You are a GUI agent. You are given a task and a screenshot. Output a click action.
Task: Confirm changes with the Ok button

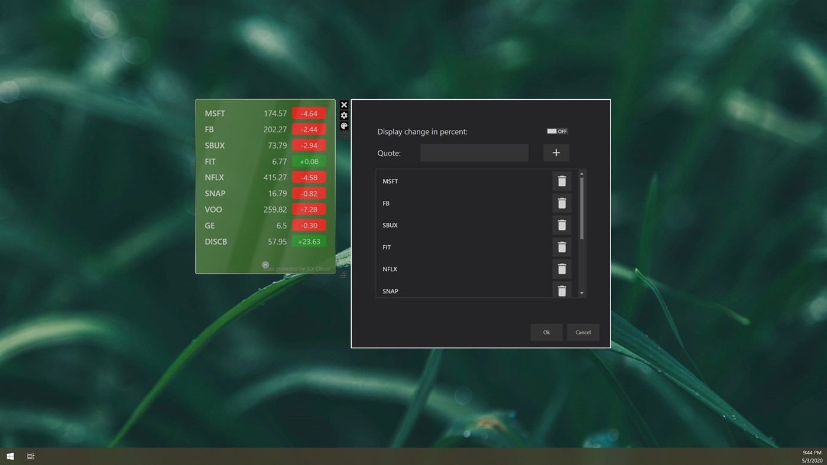coord(546,332)
